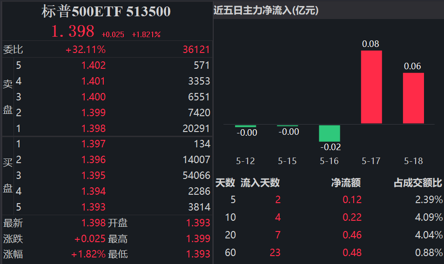Click the 近五日主力净流入 panel header
Viewport: 444px width, 264px height.
[266, 10]
